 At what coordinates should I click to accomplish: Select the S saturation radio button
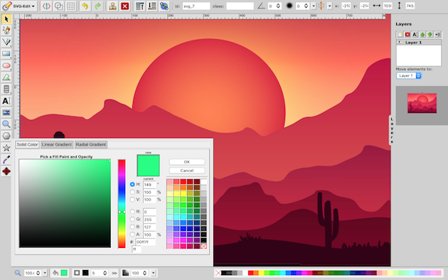(132, 192)
